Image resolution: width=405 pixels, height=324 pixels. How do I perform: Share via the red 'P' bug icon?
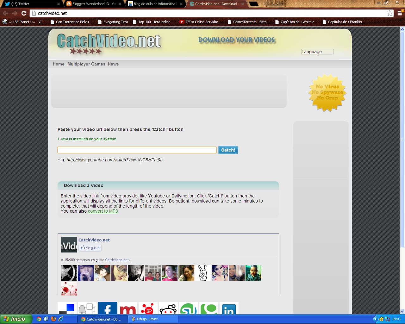148,308
